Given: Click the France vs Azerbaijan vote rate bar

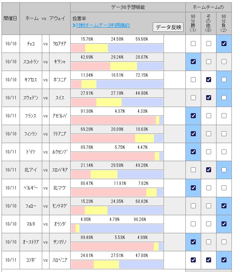Looking at the screenshot, I should (117, 120).
